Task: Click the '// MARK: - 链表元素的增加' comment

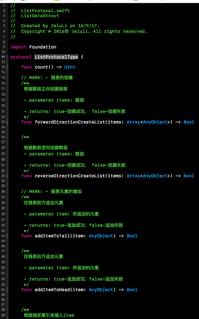Action: pos(51,191)
